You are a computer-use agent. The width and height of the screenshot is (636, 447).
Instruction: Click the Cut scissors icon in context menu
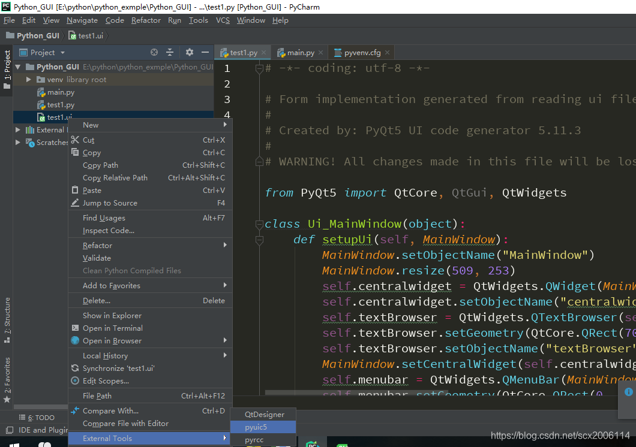coord(75,140)
